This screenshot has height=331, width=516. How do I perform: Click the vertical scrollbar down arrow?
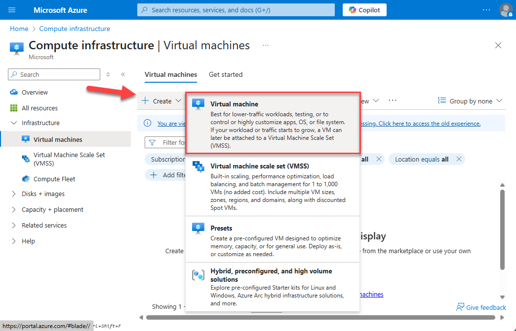point(503,297)
